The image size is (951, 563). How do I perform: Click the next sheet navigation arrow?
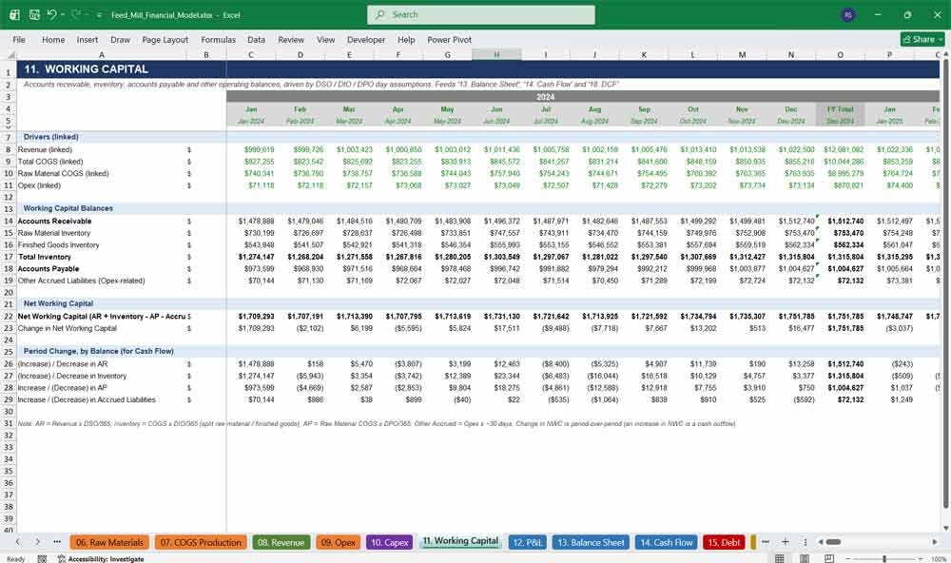pyautogui.click(x=37, y=542)
